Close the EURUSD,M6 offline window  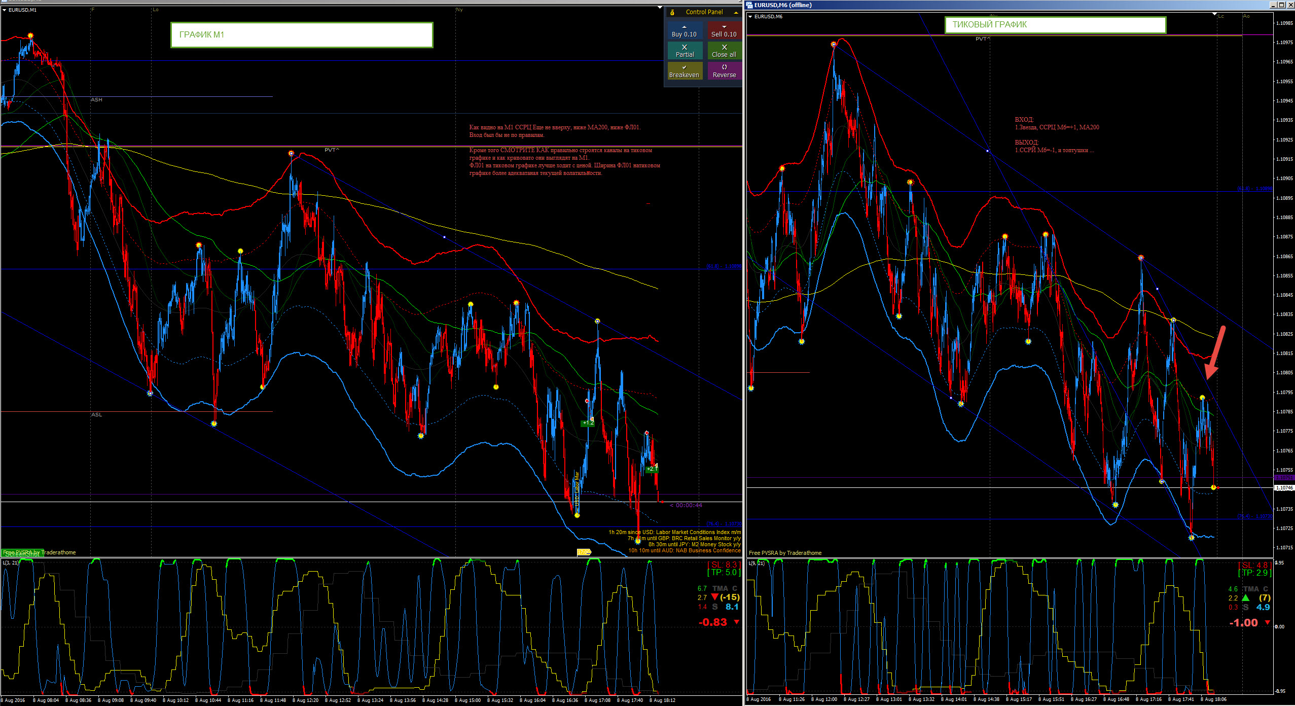1290,5
